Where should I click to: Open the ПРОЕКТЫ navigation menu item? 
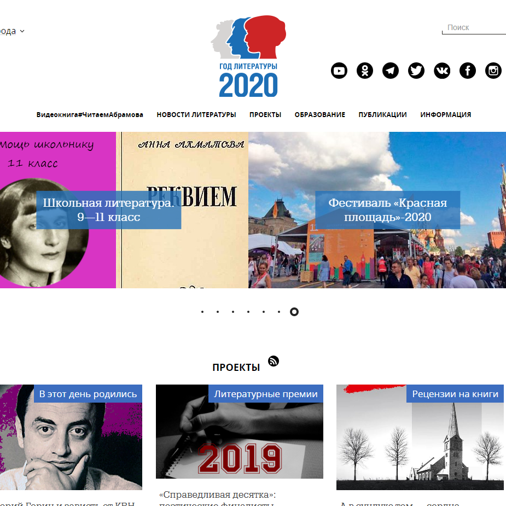pos(265,114)
